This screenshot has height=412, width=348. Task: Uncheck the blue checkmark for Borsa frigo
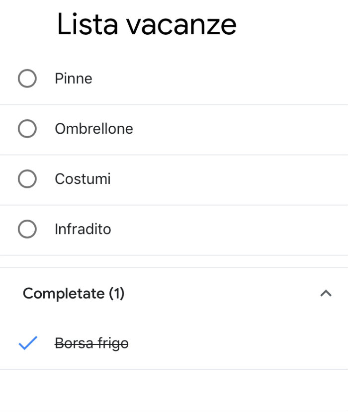[27, 343]
